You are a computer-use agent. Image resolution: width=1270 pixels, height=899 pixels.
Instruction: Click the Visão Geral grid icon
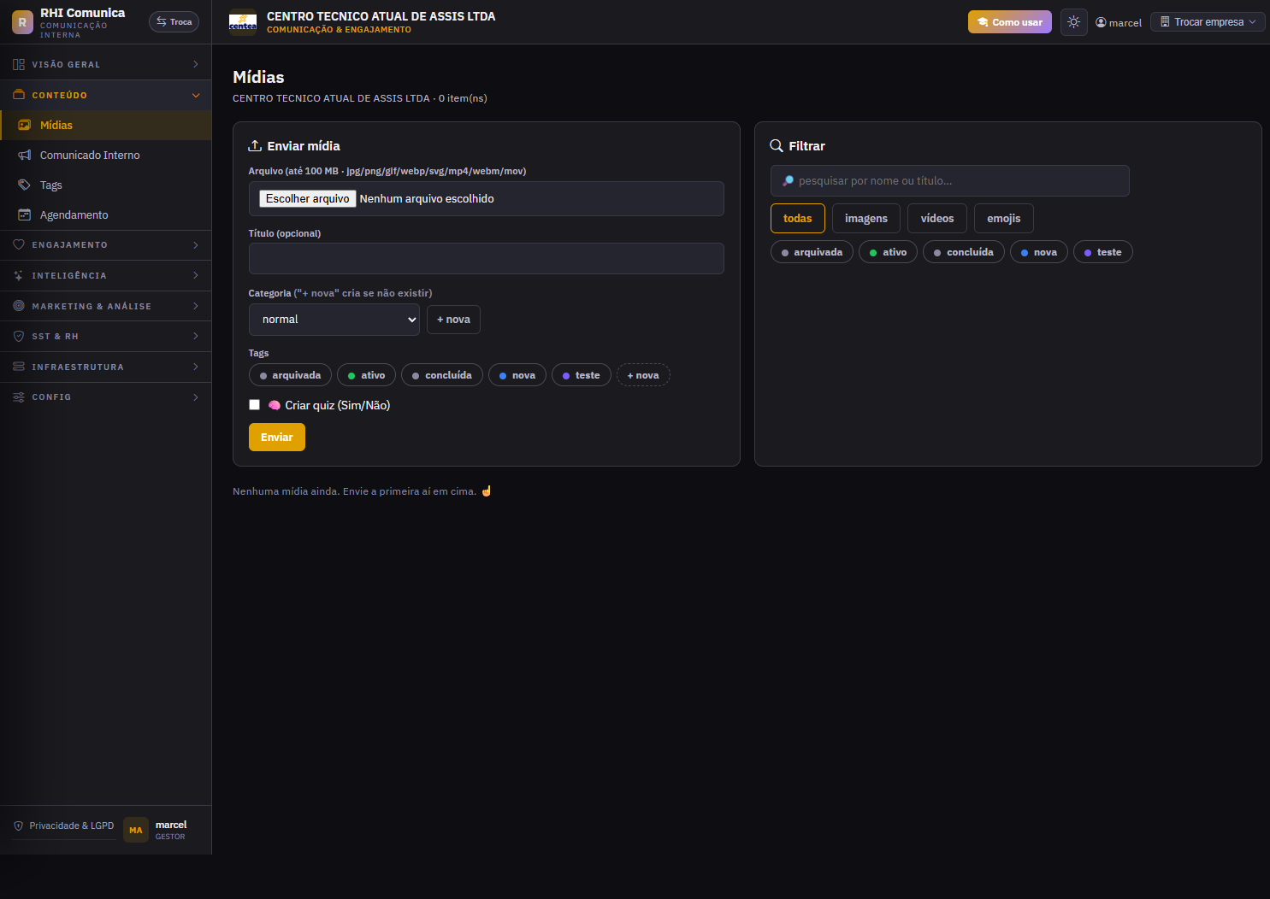[19, 64]
